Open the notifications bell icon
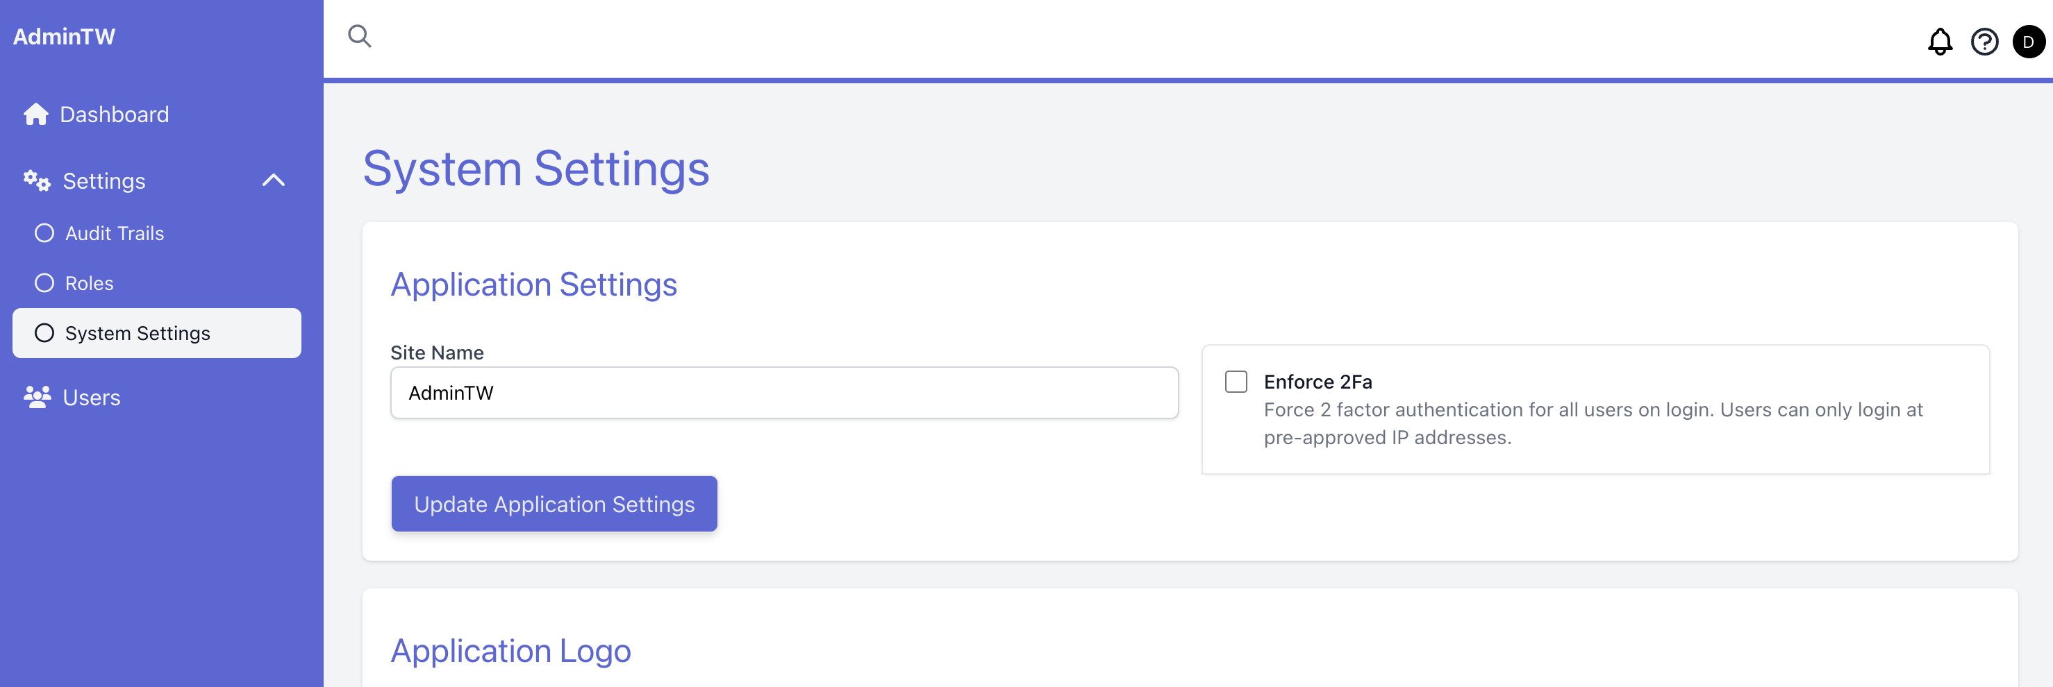The image size is (2053, 687). pos(1940,42)
